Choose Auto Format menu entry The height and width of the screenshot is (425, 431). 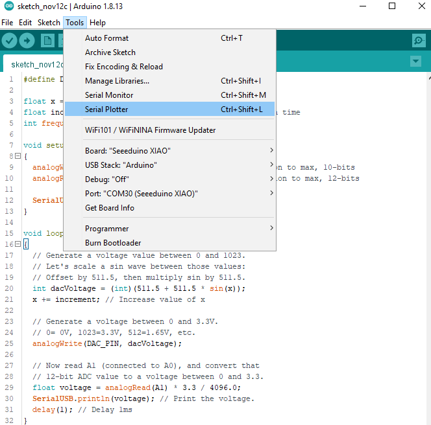(x=106, y=38)
